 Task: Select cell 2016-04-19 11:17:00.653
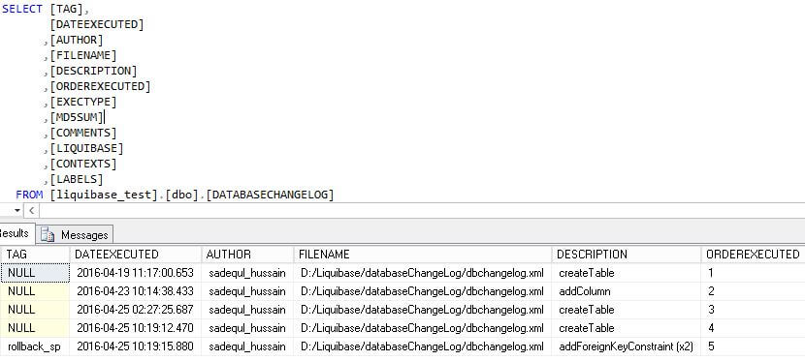(135, 273)
